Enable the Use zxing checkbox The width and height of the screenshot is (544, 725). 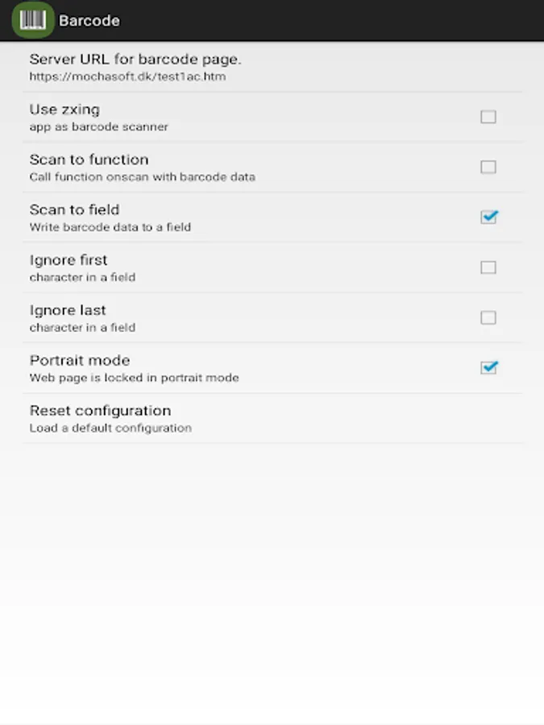488,117
